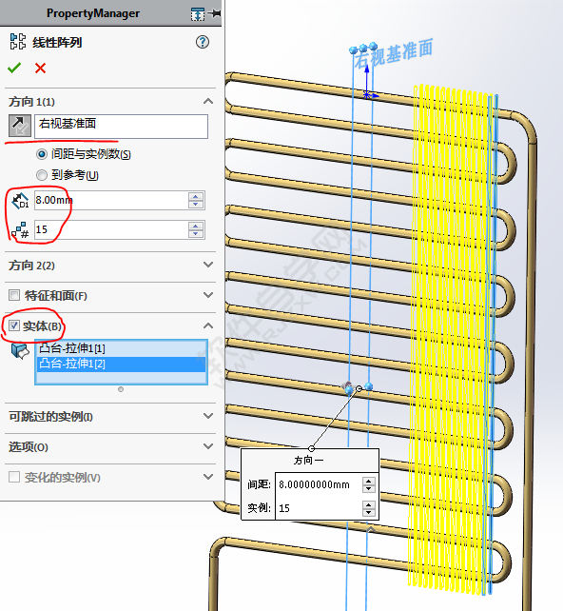Increase spacing with D1 up arrow

click(x=196, y=196)
